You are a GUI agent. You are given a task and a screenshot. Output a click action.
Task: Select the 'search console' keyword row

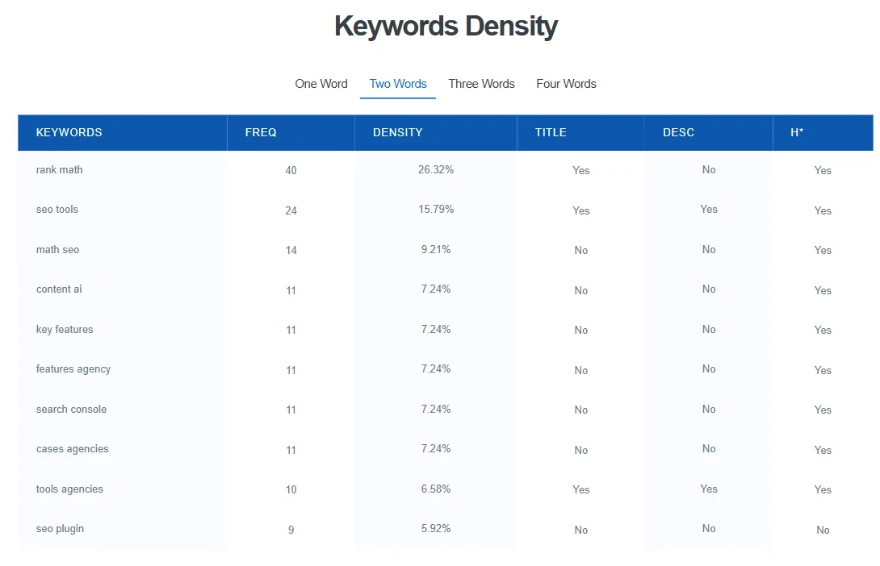71,409
